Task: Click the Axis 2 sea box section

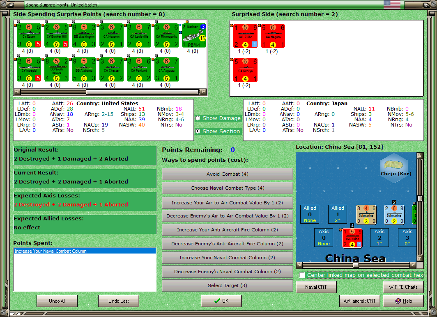Action: coord(379,238)
